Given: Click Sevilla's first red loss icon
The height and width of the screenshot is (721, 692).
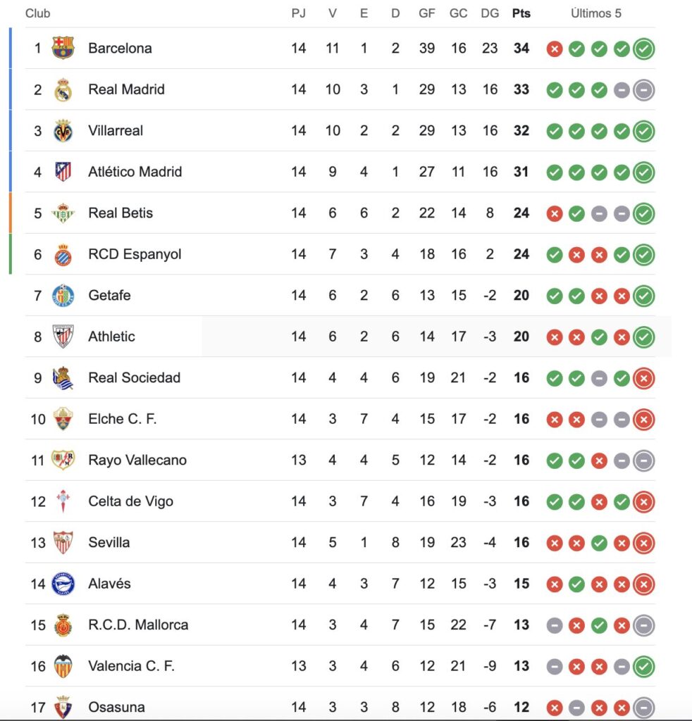Looking at the screenshot, I should pos(555,543).
